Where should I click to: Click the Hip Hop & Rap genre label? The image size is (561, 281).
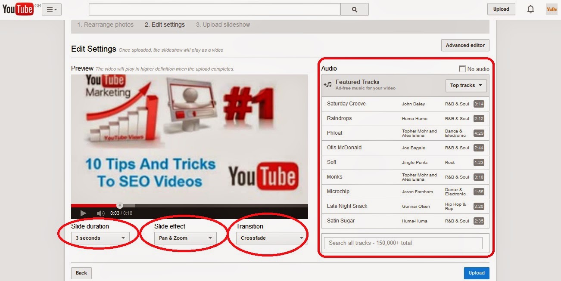click(455, 207)
